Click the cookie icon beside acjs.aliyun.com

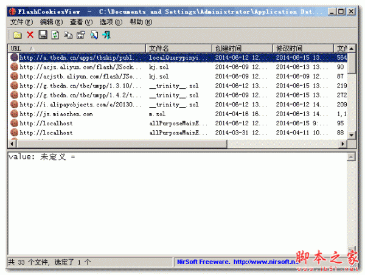[x=14, y=67]
